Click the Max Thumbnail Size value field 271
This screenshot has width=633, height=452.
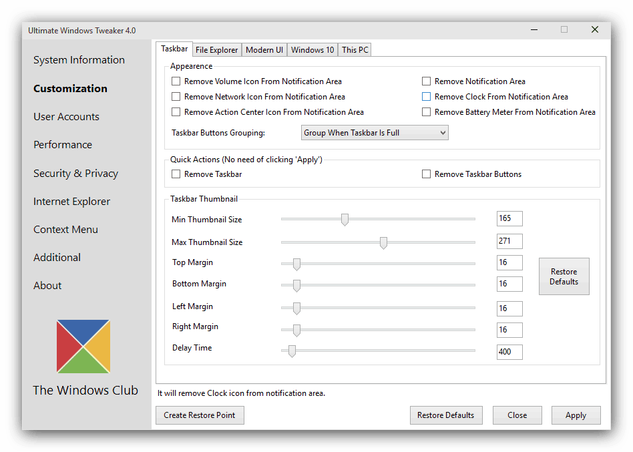tap(509, 241)
